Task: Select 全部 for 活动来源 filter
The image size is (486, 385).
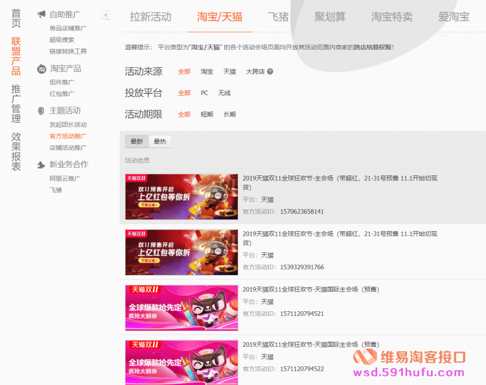Action: pos(184,71)
